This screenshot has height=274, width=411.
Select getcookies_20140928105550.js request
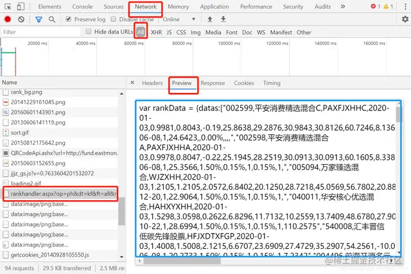click(60, 255)
